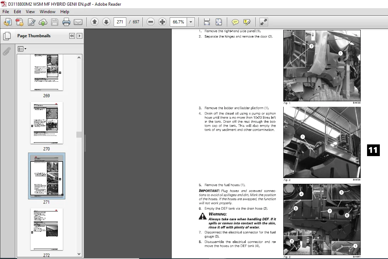
Task: Click the Export PDF toolbar icon
Action: 20,22
